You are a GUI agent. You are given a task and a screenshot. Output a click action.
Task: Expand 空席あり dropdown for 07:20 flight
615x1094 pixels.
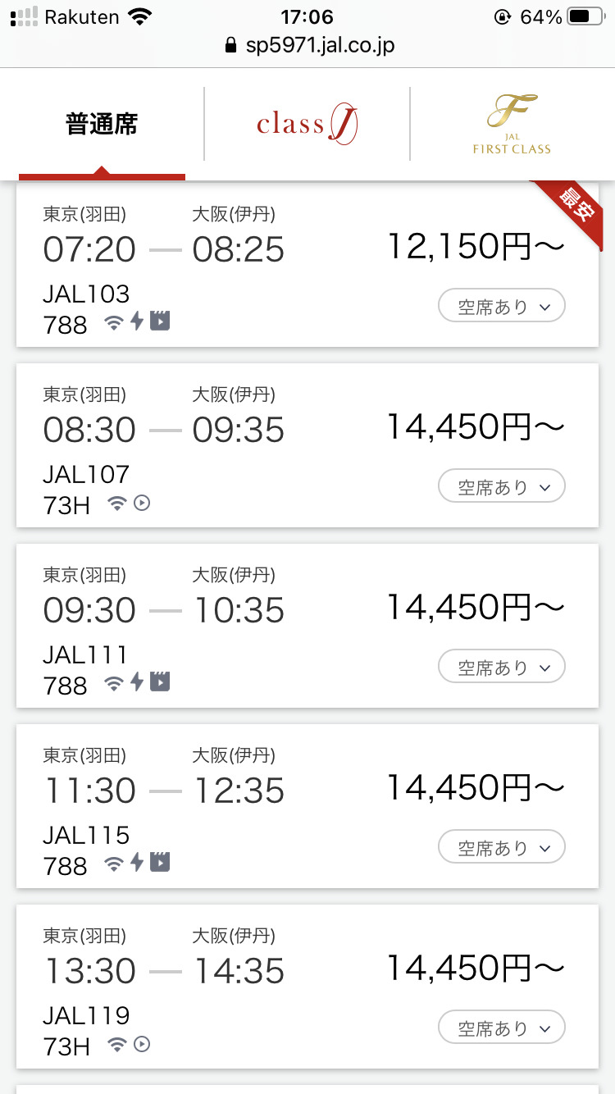[x=502, y=307]
